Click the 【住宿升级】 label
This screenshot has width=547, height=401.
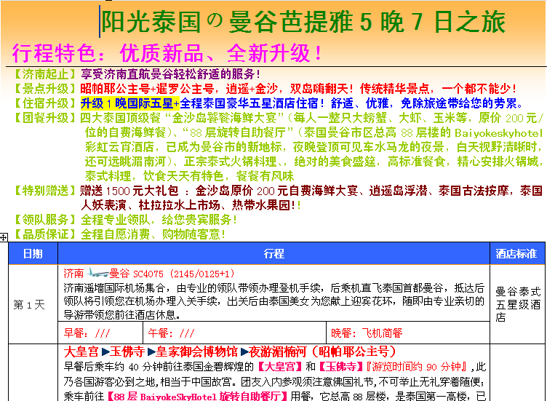tap(45, 103)
